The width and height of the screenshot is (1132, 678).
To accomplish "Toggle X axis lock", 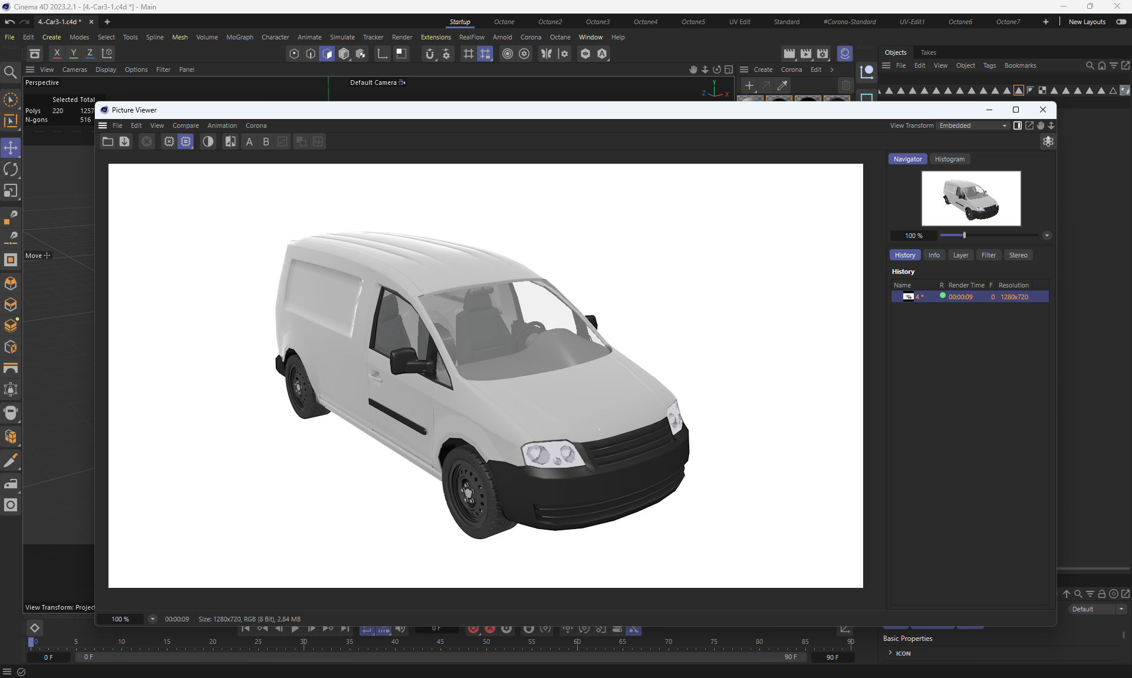I will [x=57, y=53].
